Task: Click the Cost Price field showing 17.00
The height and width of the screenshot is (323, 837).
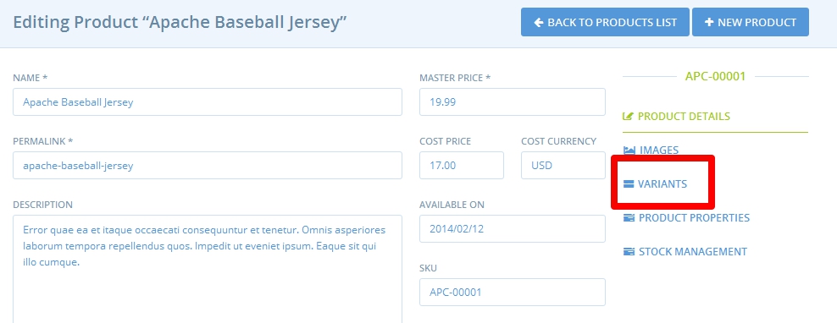Action: (x=462, y=165)
